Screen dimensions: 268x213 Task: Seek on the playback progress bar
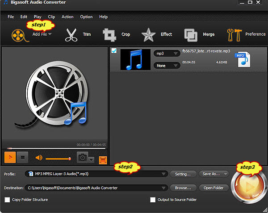tap(56, 148)
